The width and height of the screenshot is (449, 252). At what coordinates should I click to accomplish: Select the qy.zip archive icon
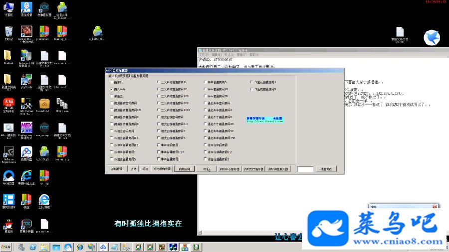click(x=44, y=178)
